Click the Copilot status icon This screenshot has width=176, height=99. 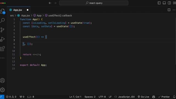[153, 97]
